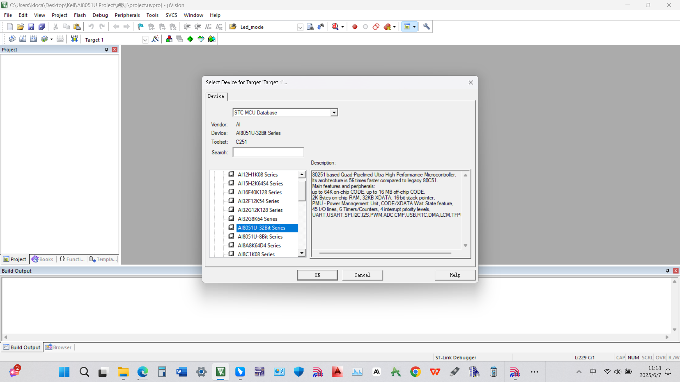Open Microsoft Edge from taskbar
This screenshot has width=680, height=382.
point(142,372)
